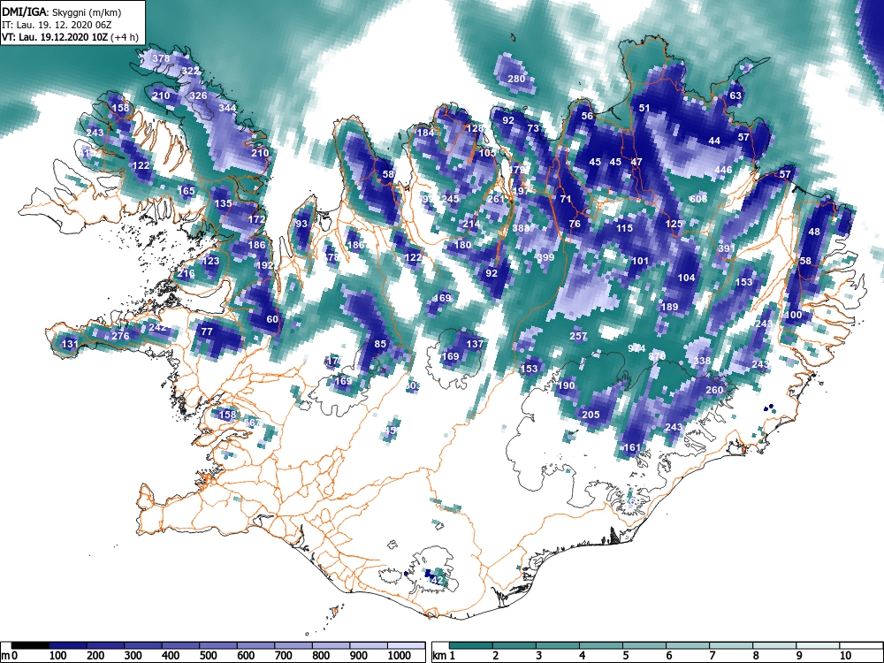Click the visibility value '56' on map
The image size is (884, 663).
588,116
